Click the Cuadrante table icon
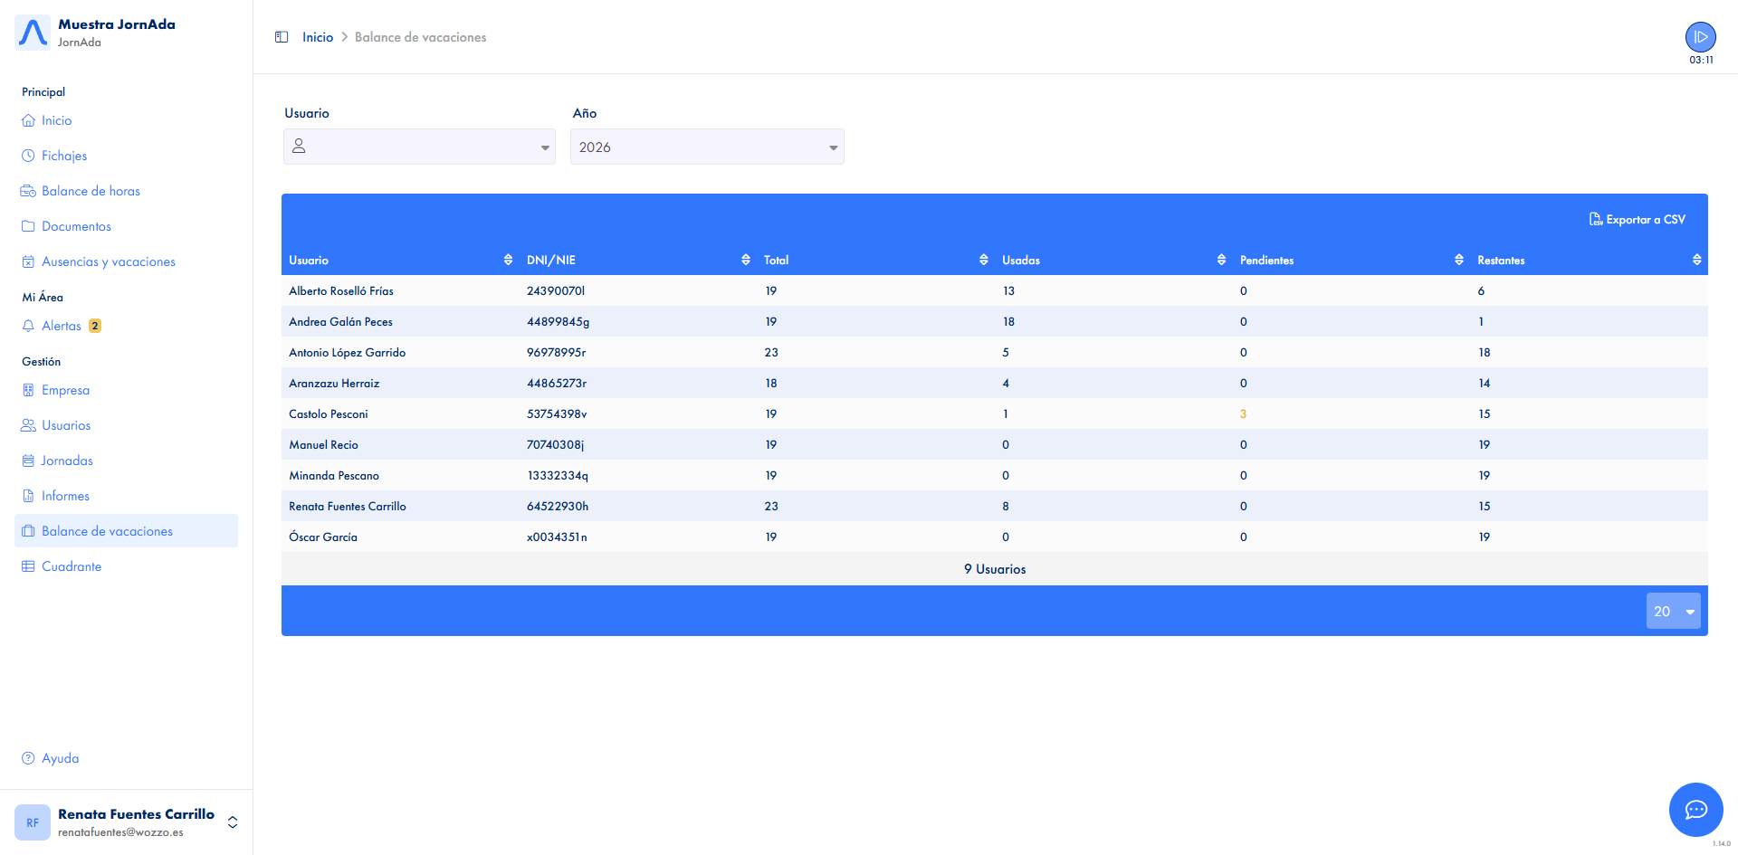Image resolution: width=1738 pixels, height=855 pixels. click(x=28, y=566)
